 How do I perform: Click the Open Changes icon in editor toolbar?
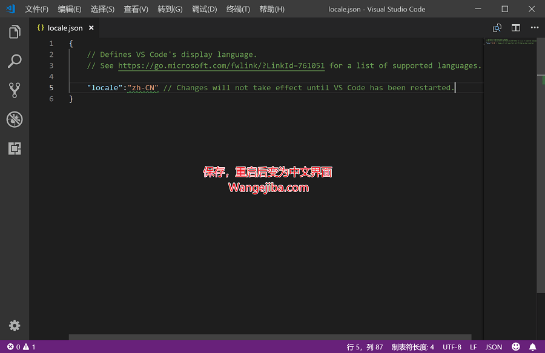497,28
